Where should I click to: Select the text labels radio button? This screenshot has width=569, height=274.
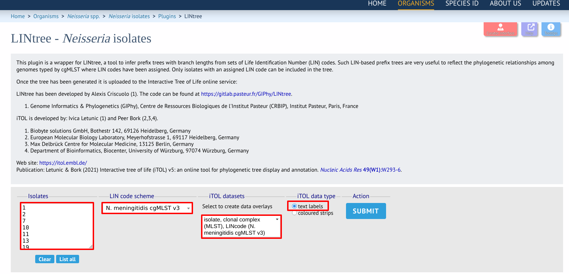click(x=294, y=206)
